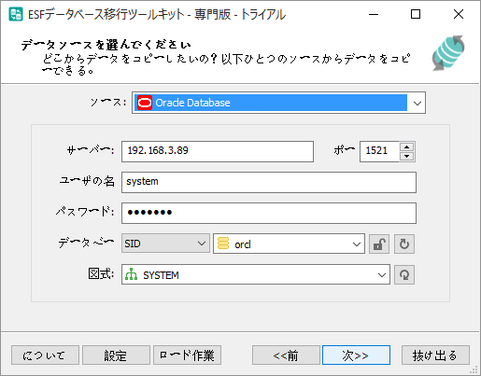Screen dimensions: 481x376
Task: Click the ロード作業 button
Action: tap(187, 355)
